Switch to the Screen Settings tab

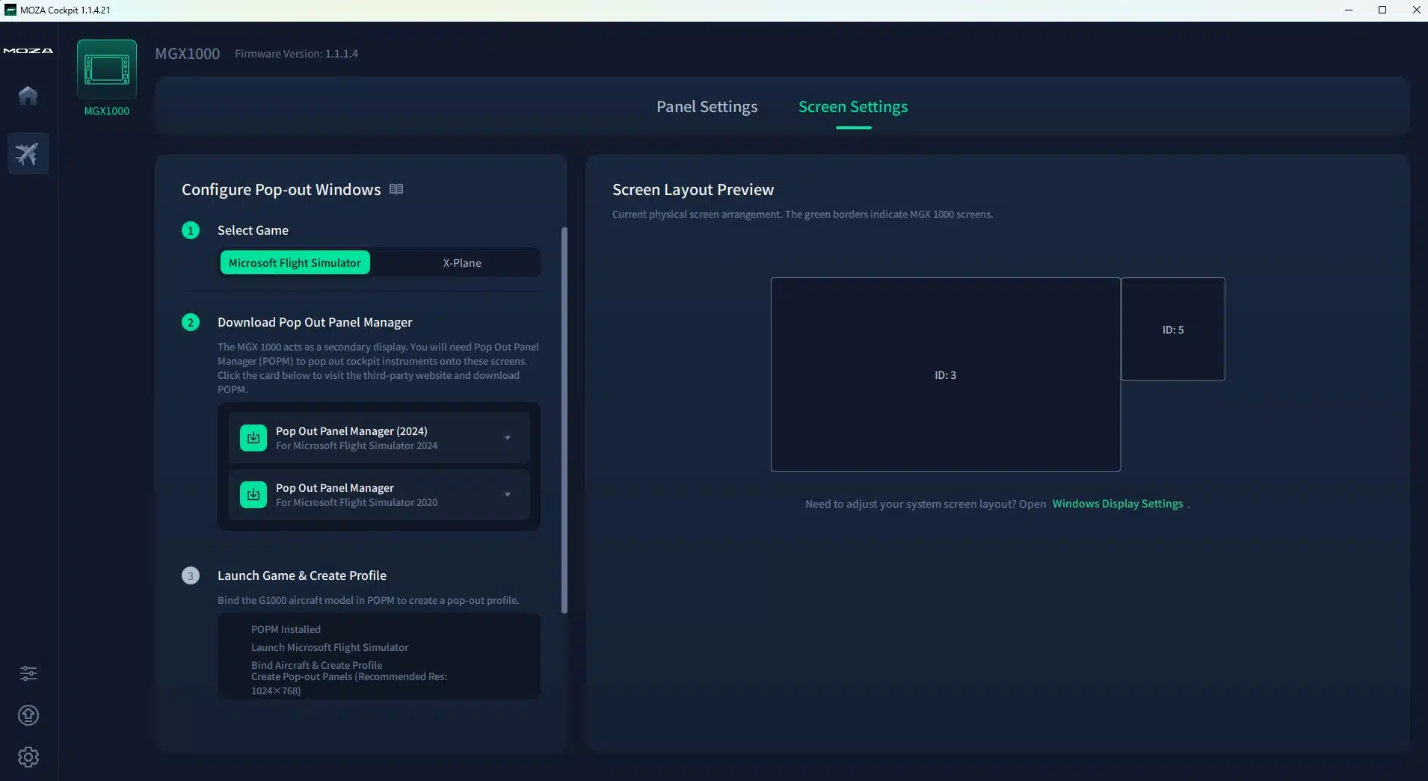(853, 107)
